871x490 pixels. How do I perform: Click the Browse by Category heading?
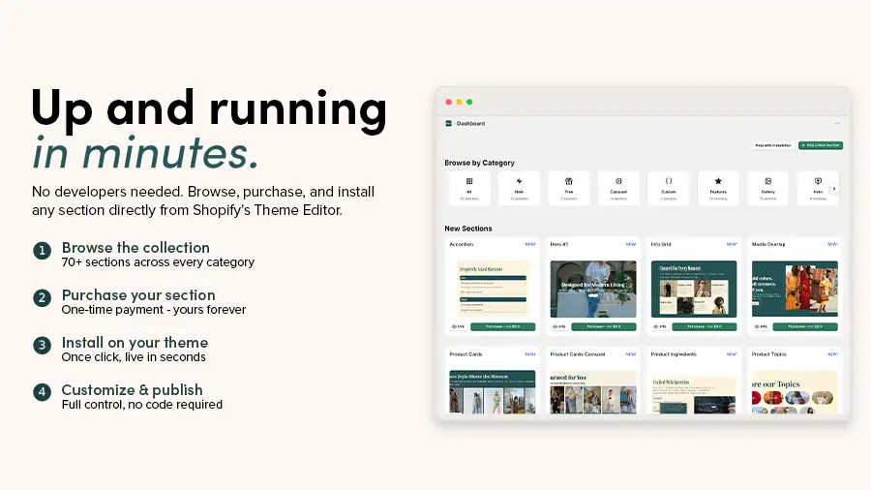479,163
